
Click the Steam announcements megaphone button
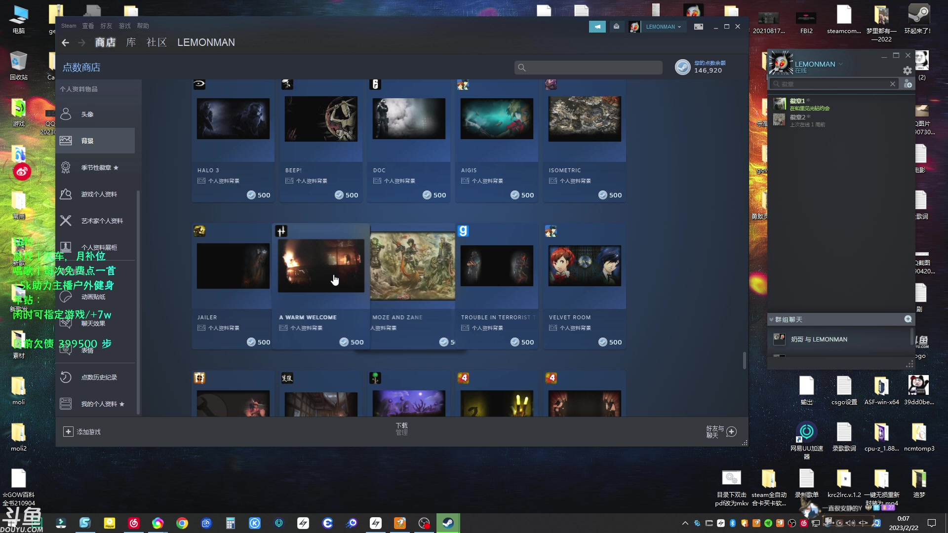pos(597,27)
